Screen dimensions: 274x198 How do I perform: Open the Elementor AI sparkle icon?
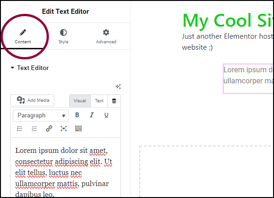coord(118,87)
